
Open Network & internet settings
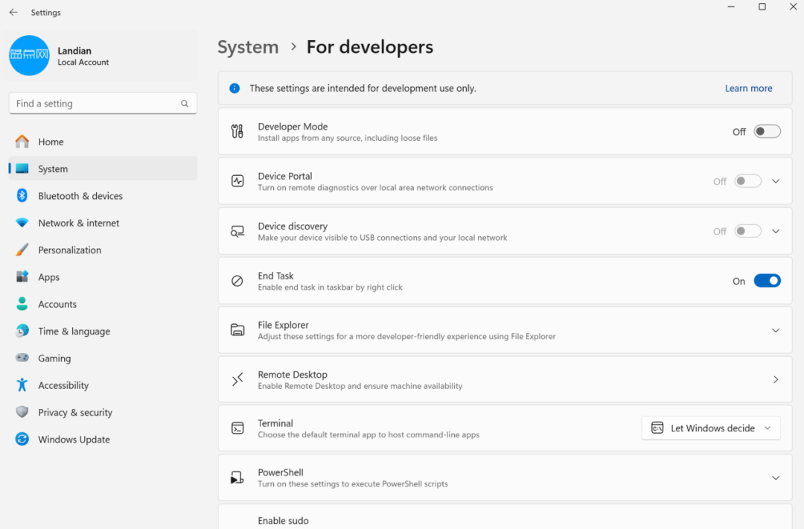(x=103, y=223)
